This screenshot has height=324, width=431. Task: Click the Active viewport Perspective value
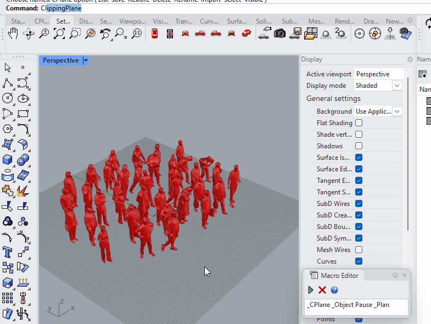click(378, 74)
